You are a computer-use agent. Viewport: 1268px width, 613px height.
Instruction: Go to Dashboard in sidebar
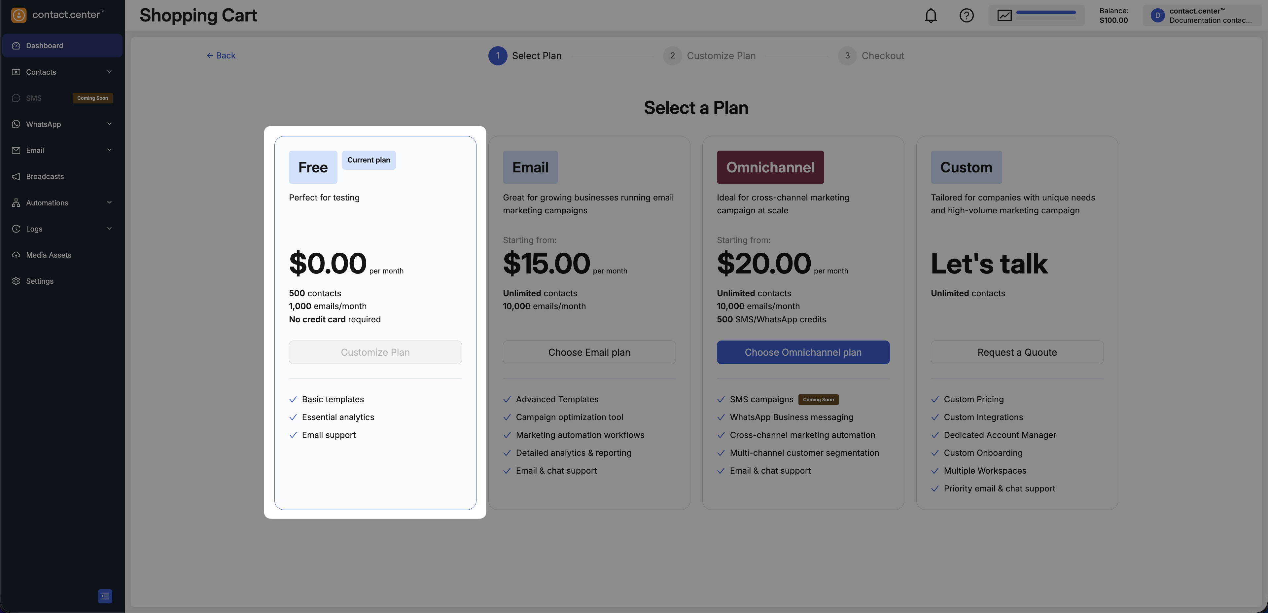point(44,46)
